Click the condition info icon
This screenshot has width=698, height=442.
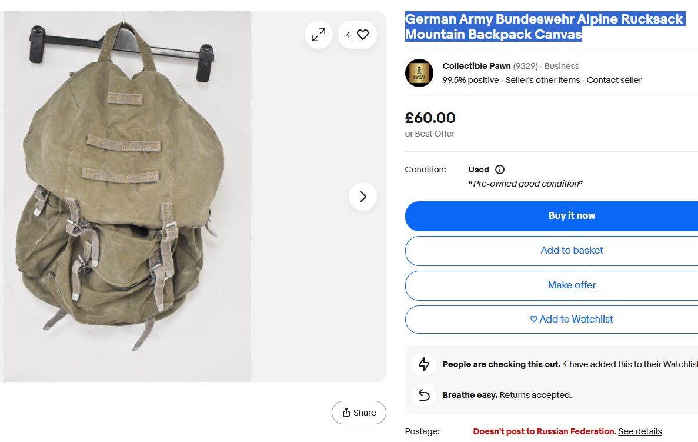coord(500,170)
